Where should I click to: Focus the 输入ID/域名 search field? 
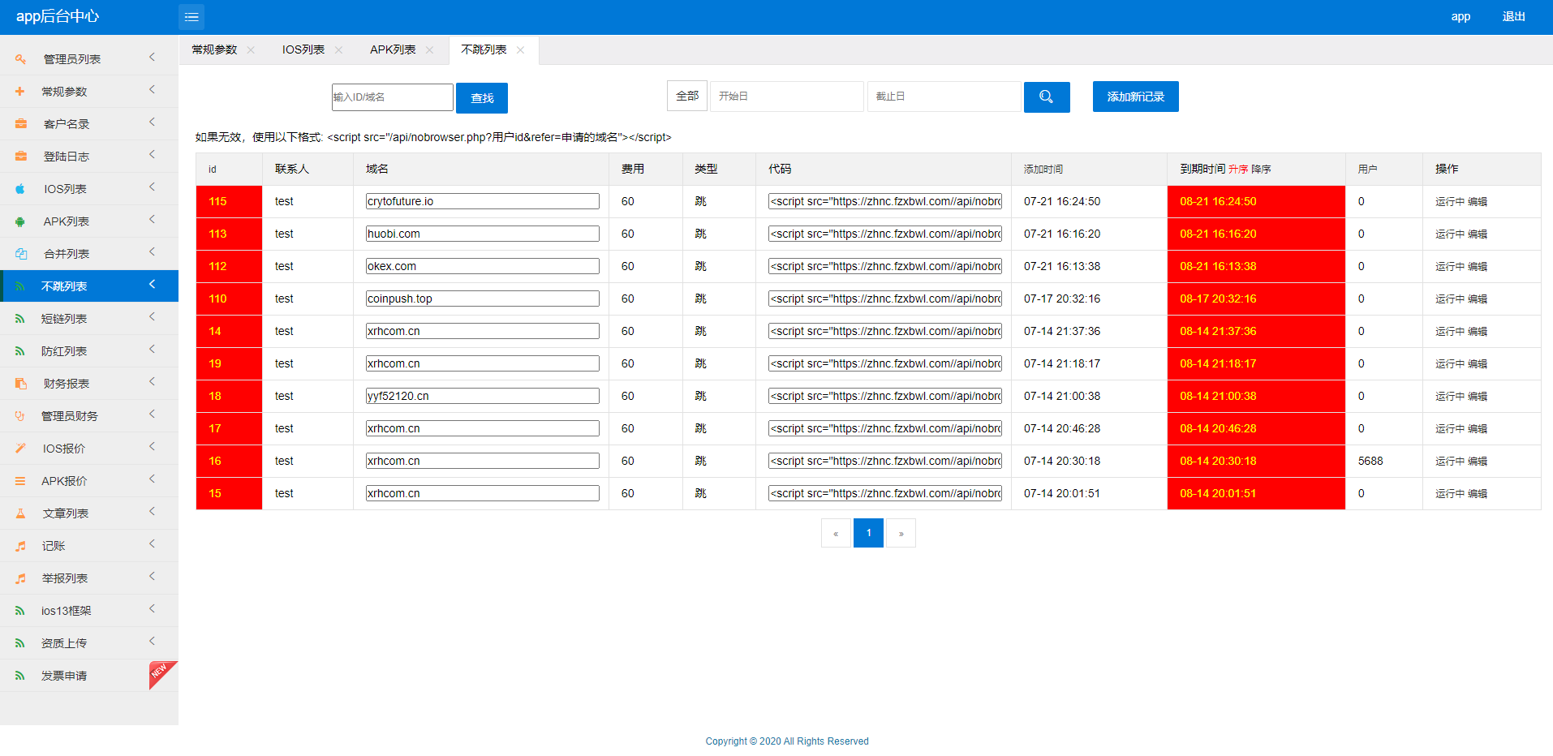pyautogui.click(x=392, y=97)
